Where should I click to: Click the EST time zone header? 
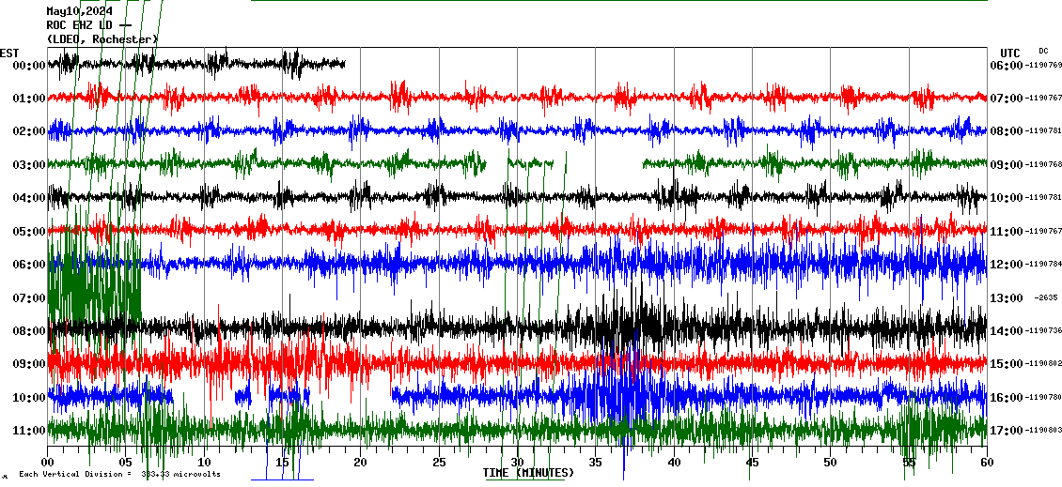pyautogui.click(x=9, y=53)
